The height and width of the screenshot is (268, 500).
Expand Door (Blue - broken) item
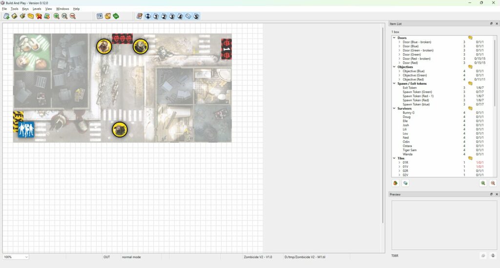399,42
